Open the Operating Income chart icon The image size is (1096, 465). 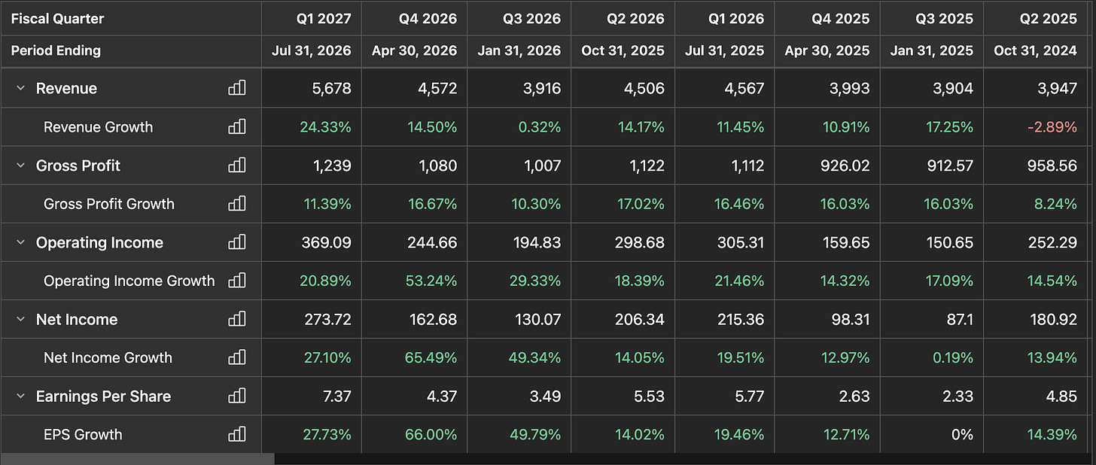(237, 242)
